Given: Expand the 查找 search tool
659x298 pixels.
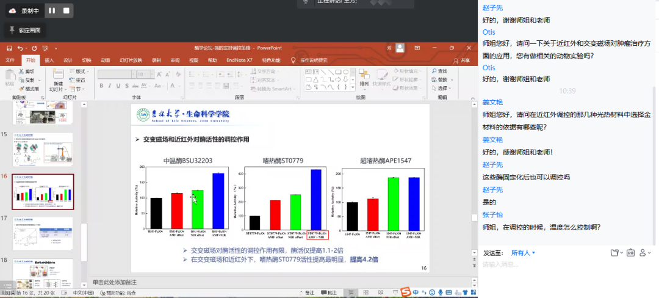Looking at the screenshot, I should pyautogui.click(x=439, y=71).
